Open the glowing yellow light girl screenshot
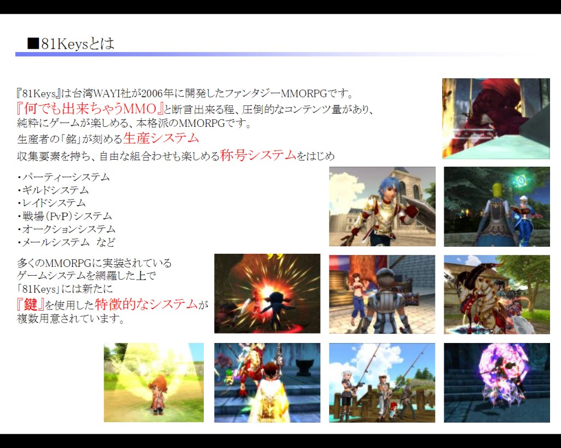Screen dimensions: 561x448 tap(154, 382)
